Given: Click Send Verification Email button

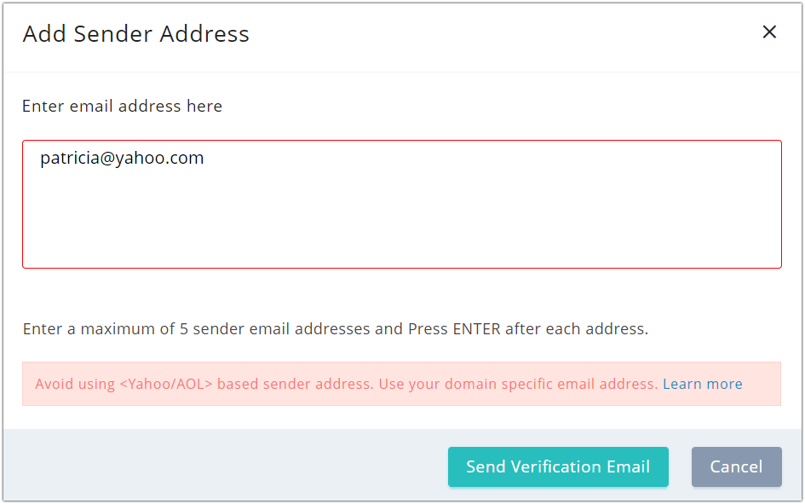Looking at the screenshot, I should coord(558,466).
